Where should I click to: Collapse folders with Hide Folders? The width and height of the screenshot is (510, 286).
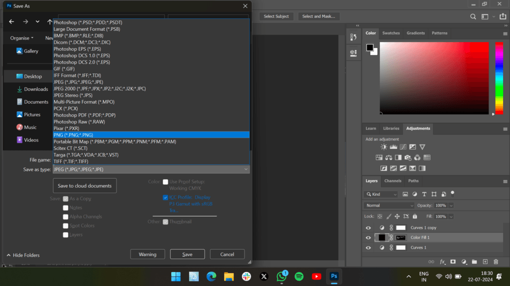tap(23, 255)
